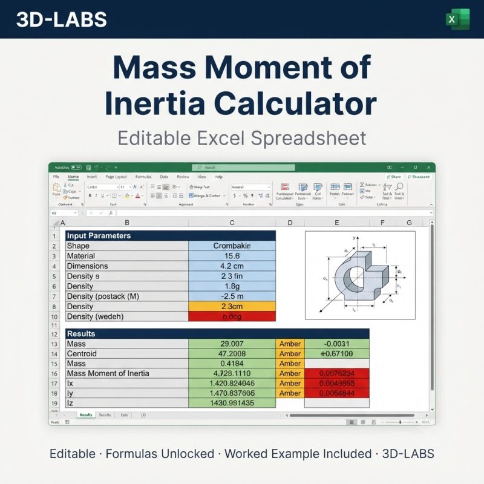The width and height of the screenshot is (484, 484).
Task: Click the Search box in title bar
Action: [243, 168]
